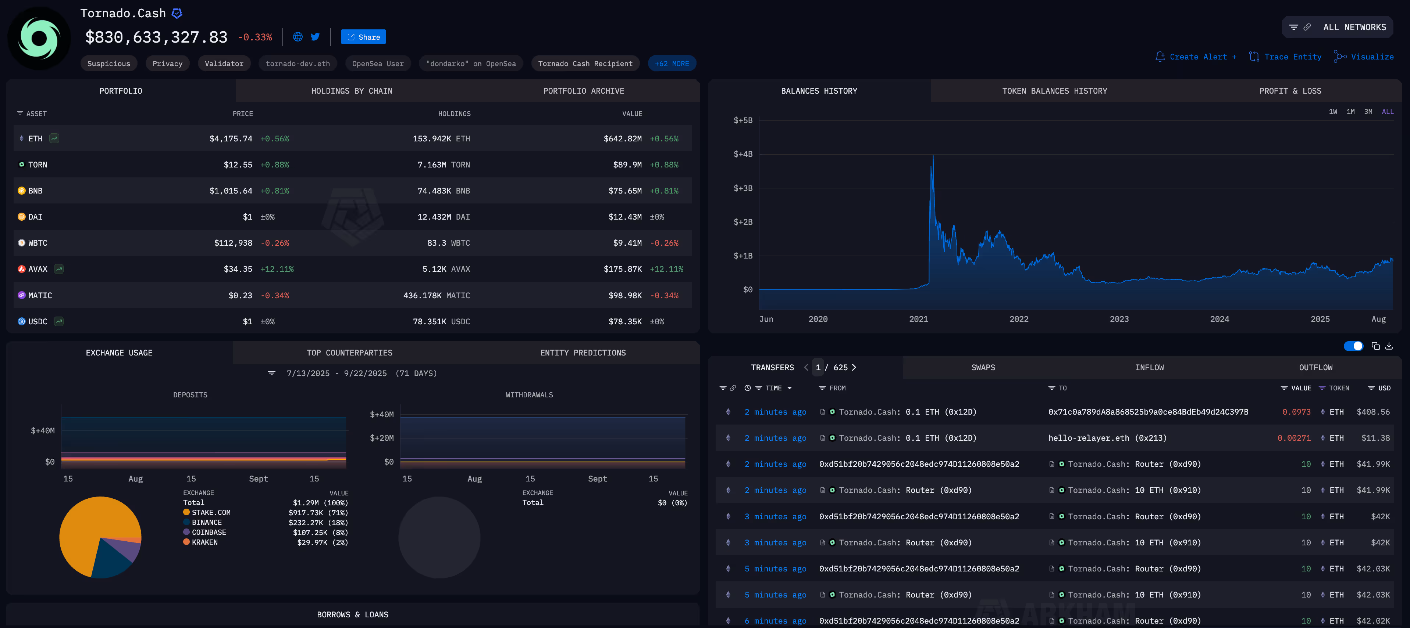The image size is (1410, 628).
Task: Expand the +62 MORE tags
Action: point(672,63)
